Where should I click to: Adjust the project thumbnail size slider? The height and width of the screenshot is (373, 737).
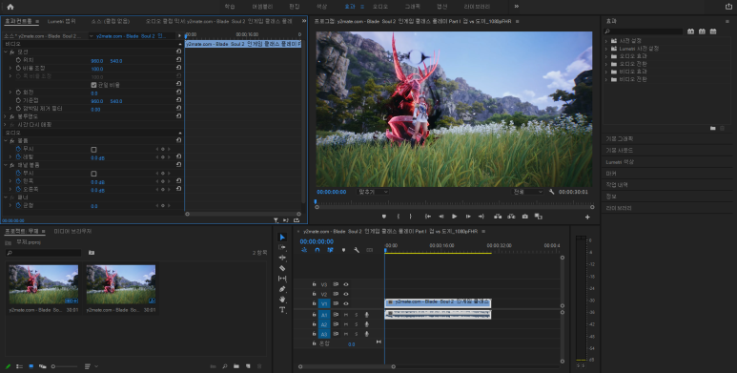tap(65, 366)
